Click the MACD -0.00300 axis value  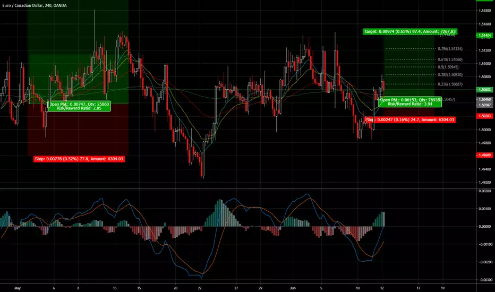pyautogui.click(x=484, y=280)
